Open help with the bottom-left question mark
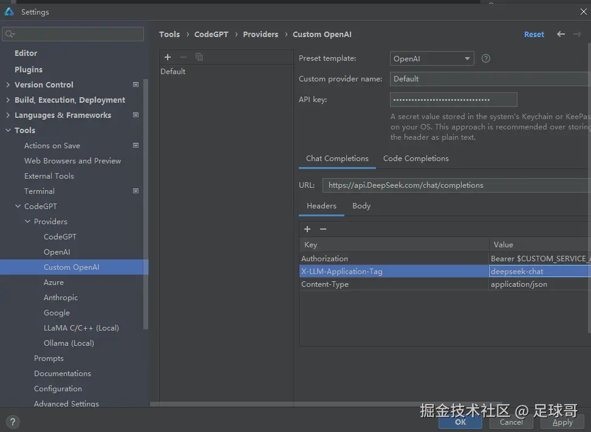 12,422
